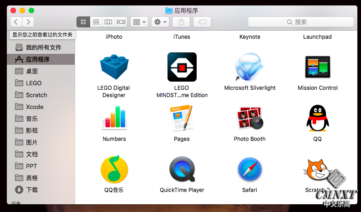Open LEGO folder in the sidebar
The width and height of the screenshot is (361, 212).
(41, 83)
